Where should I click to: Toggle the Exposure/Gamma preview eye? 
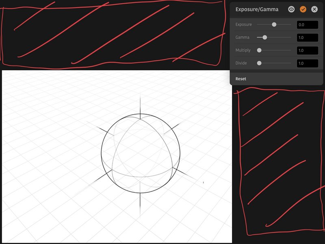tap(291, 9)
